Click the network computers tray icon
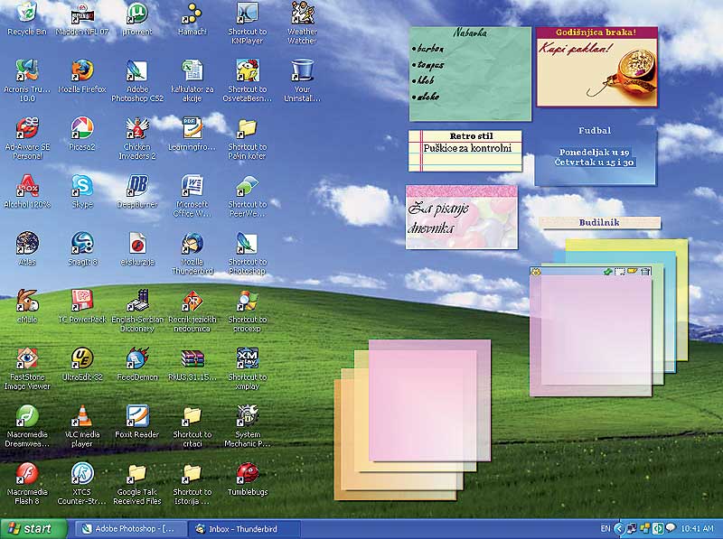 point(632,528)
